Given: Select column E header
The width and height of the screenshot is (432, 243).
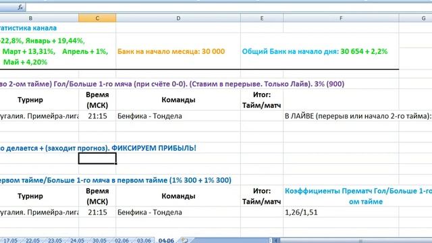Looking at the screenshot, I should (262, 18).
